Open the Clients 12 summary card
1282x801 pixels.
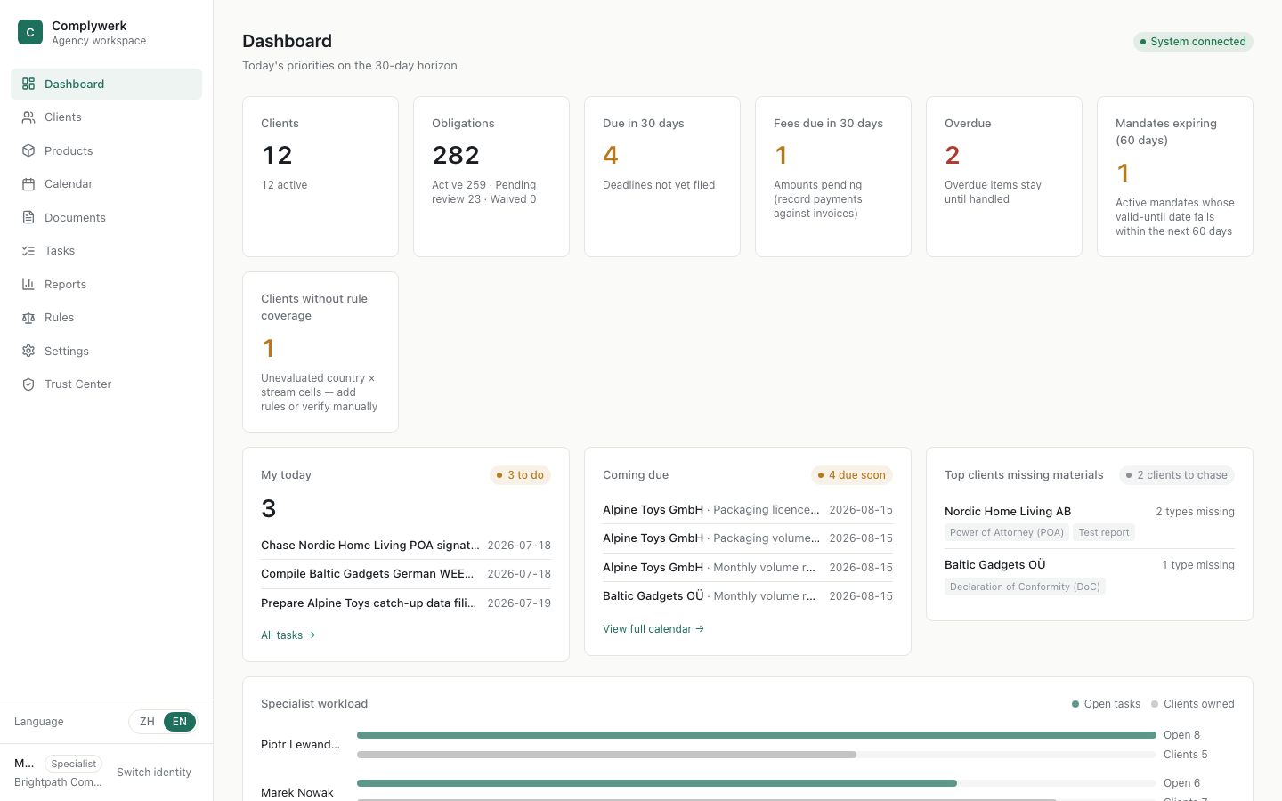(320, 176)
